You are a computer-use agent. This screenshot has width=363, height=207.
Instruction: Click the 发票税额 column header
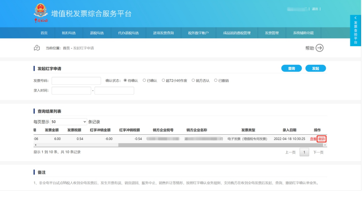pyautogui.click(x=74, y=130)
